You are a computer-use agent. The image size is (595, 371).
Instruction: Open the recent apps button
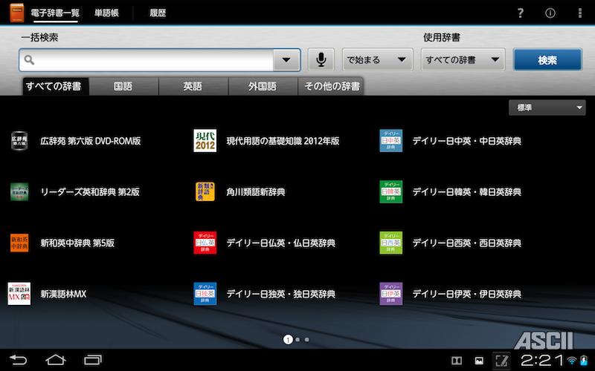coord(93,360)
